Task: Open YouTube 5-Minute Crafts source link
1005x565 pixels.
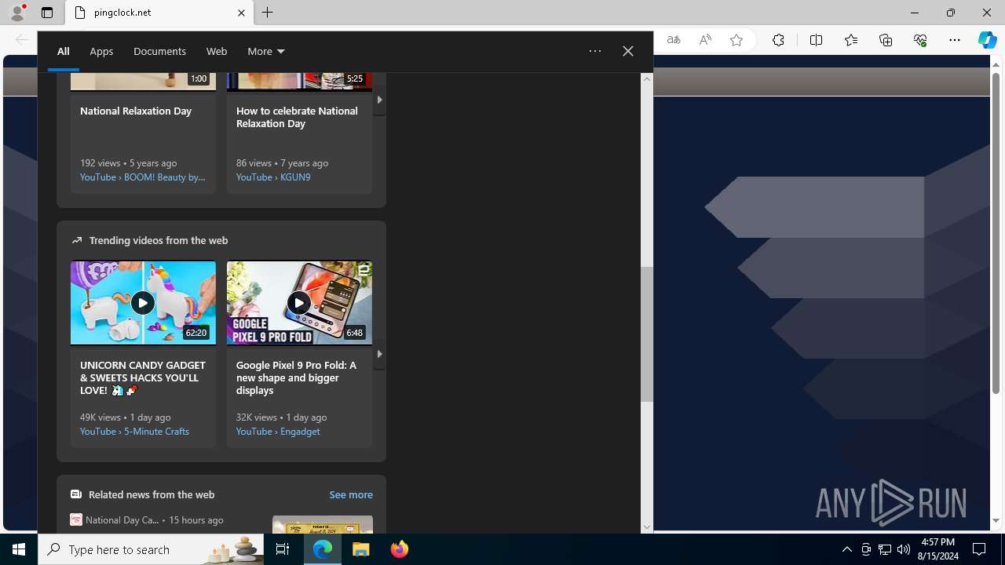Action: (134, 431)
